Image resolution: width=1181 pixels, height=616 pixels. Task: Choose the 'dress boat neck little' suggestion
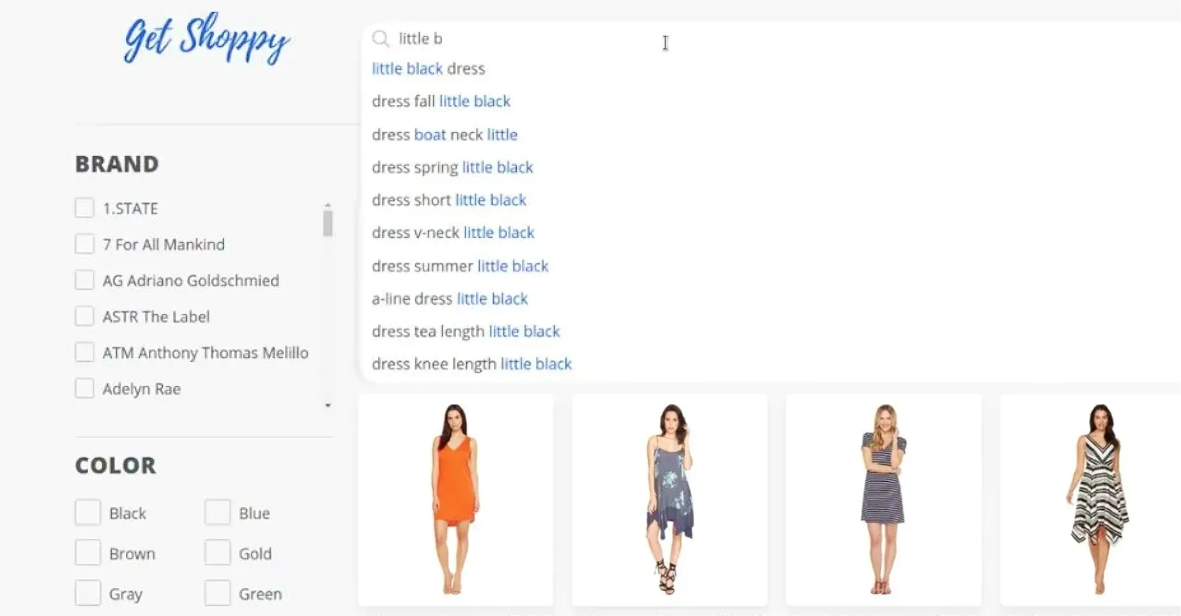click(445, 134)
